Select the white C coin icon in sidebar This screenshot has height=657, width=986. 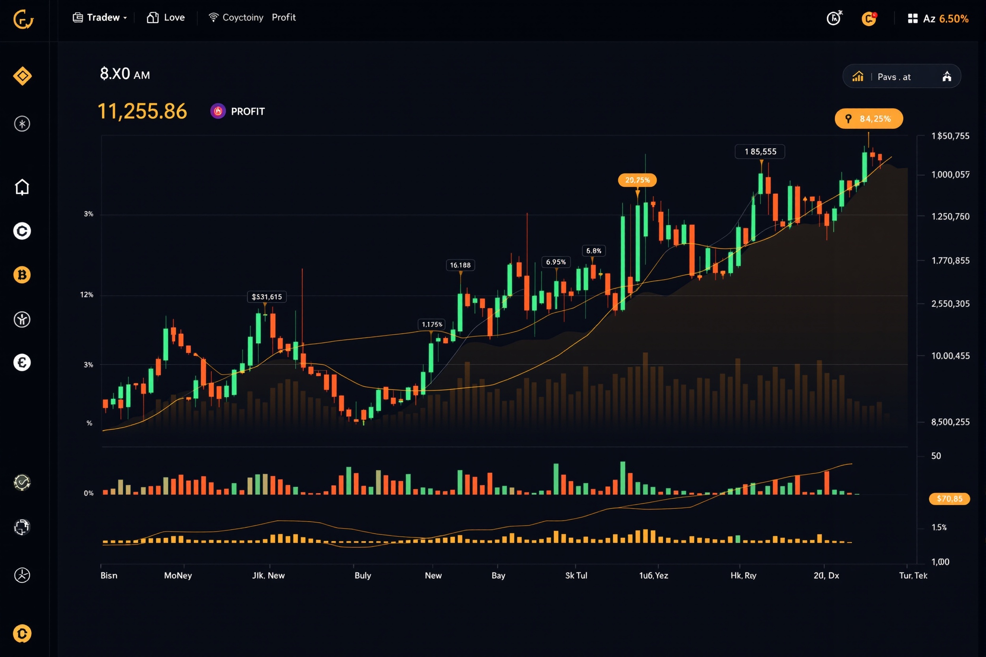tap(22, 231)
